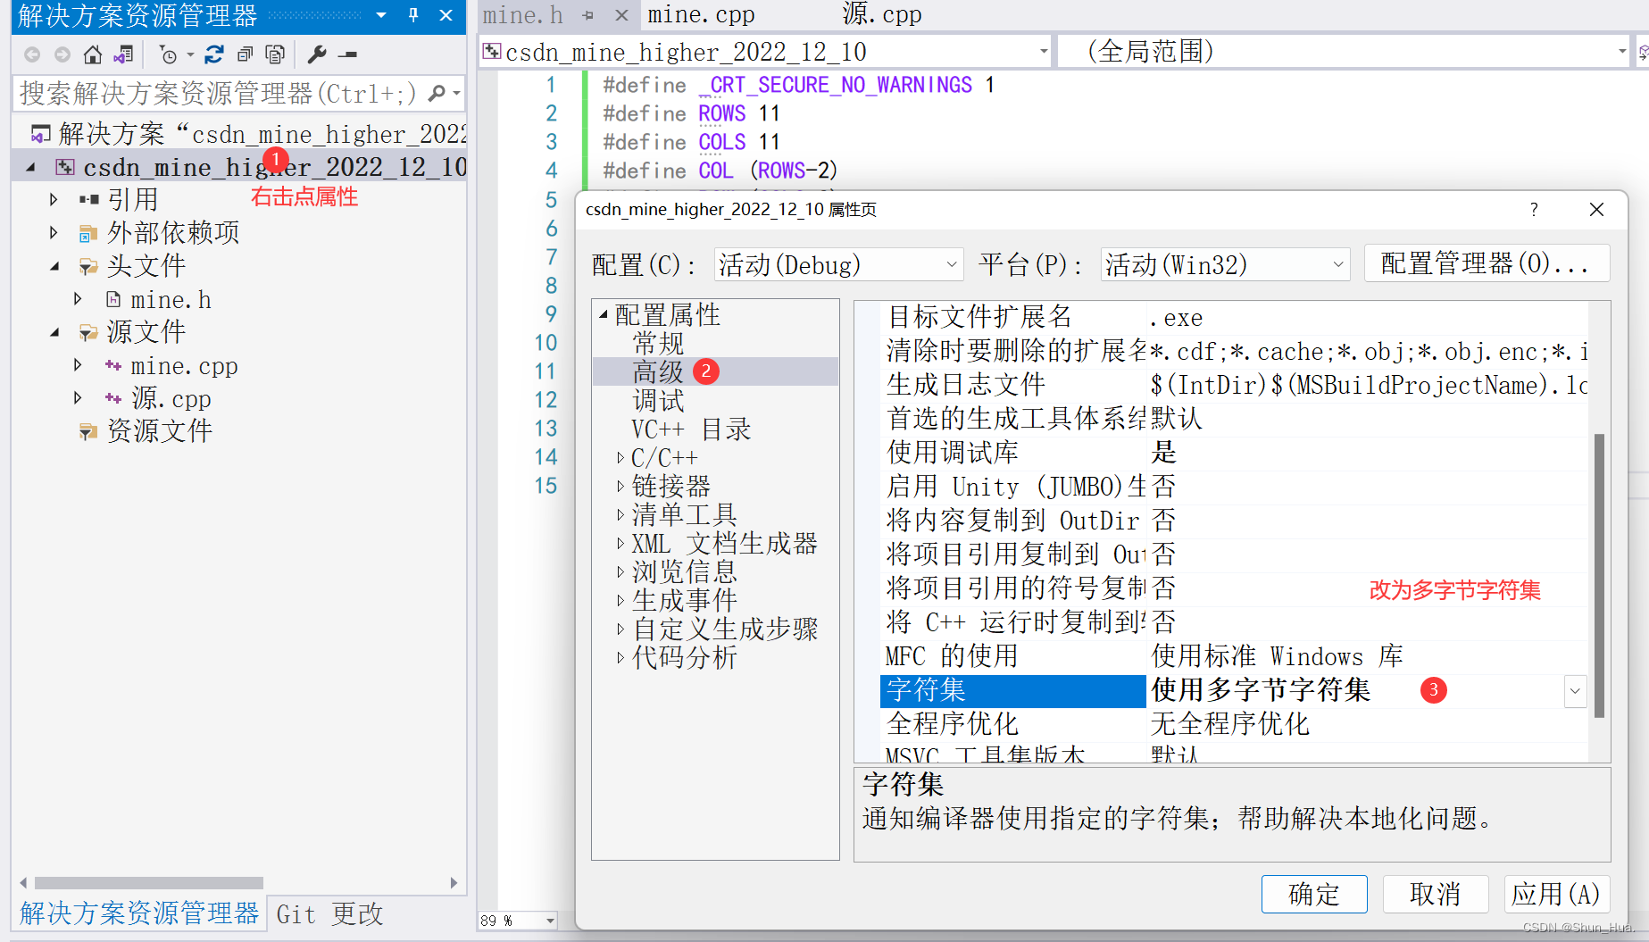Click the solution icon beside 解决方案
The image size is (1649, 942).
tap(40, 135)
